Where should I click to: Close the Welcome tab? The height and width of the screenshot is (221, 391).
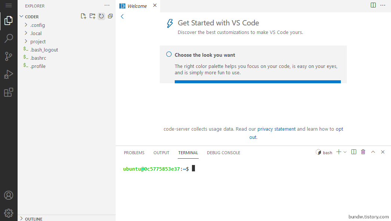pos(155,6)
